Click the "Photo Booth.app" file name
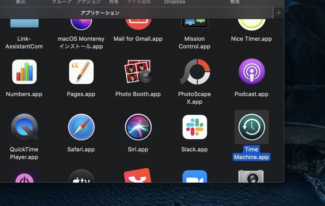The image size is (325, 206). (138, 94)
